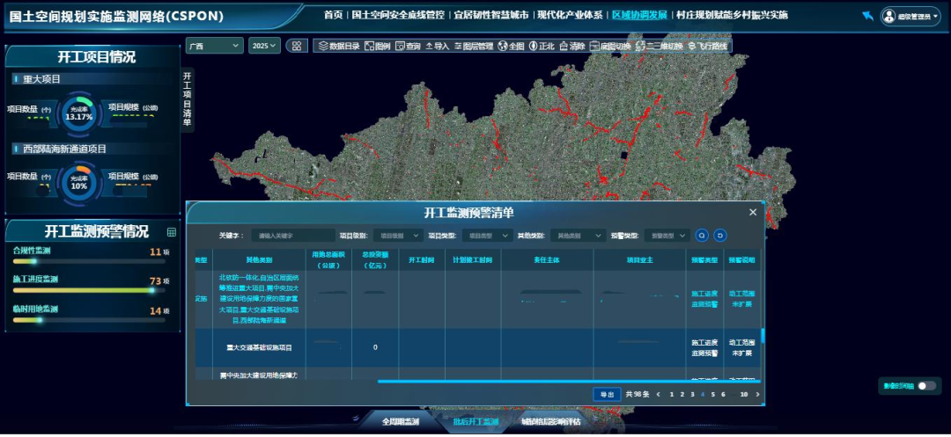Screen dimensions: 951x437
Task: Click the 10% completion rate gauge
Action: [79, 183]
